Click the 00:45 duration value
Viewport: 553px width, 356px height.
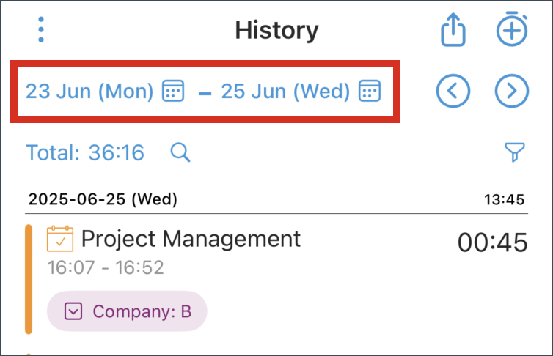click(x=492, y=242)
